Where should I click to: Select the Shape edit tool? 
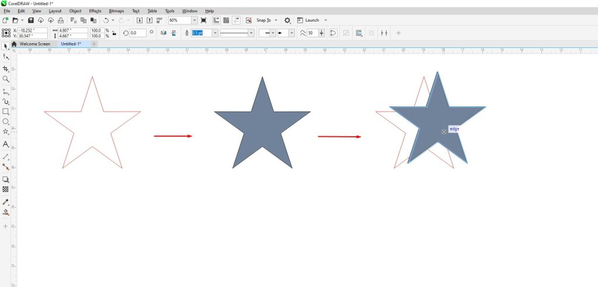point(6,57)
